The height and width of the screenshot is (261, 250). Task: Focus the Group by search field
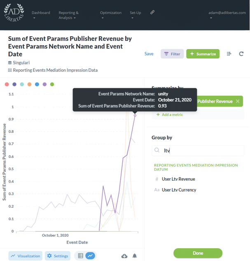click(x=198, y=150)
